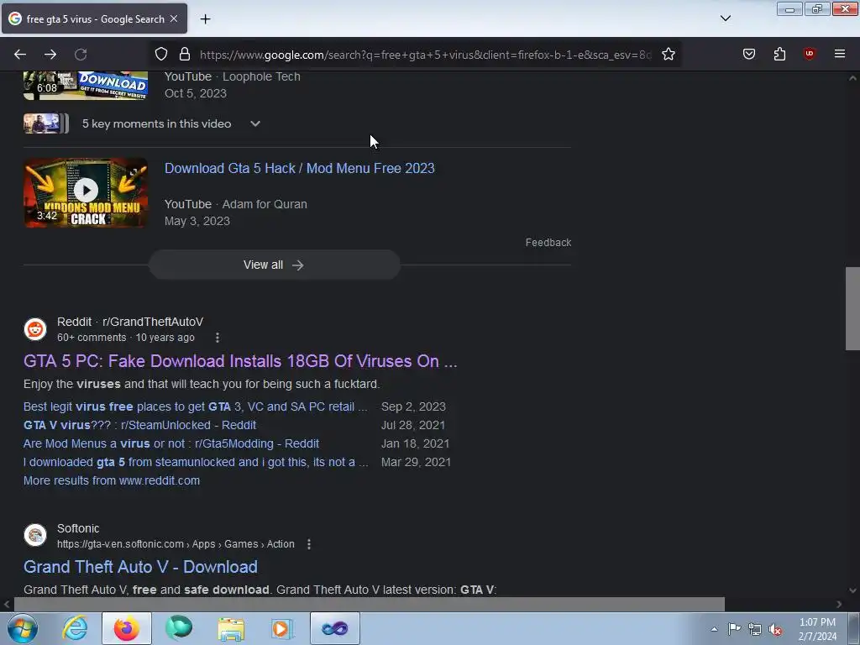Show hidden system tray icons arrow
Screen dimensions: 860x645
pos(714,629)
